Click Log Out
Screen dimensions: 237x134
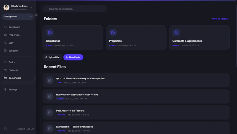(x=31, y=129)
